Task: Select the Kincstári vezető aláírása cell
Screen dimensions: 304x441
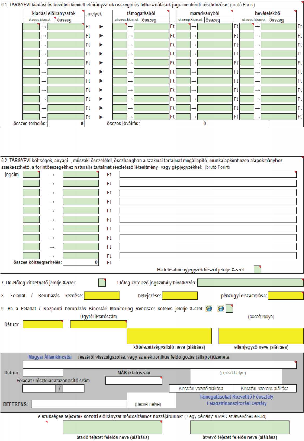Action: point(201,388)
